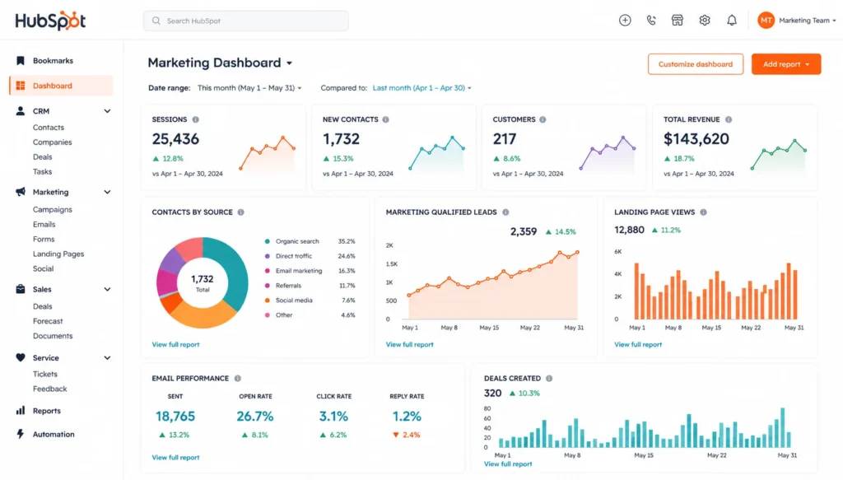Click the info icon beside Sessions

pyautogui.click(x=196, y=119)
